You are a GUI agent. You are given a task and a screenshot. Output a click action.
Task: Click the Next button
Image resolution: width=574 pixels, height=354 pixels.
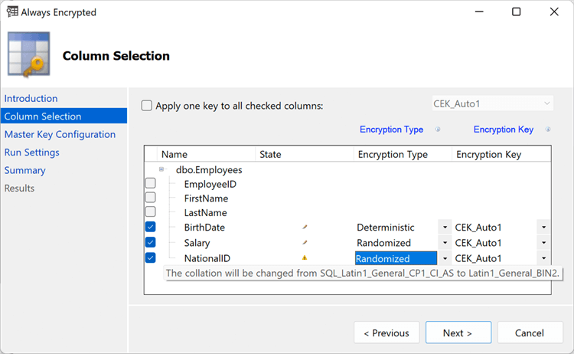(458, 333)
